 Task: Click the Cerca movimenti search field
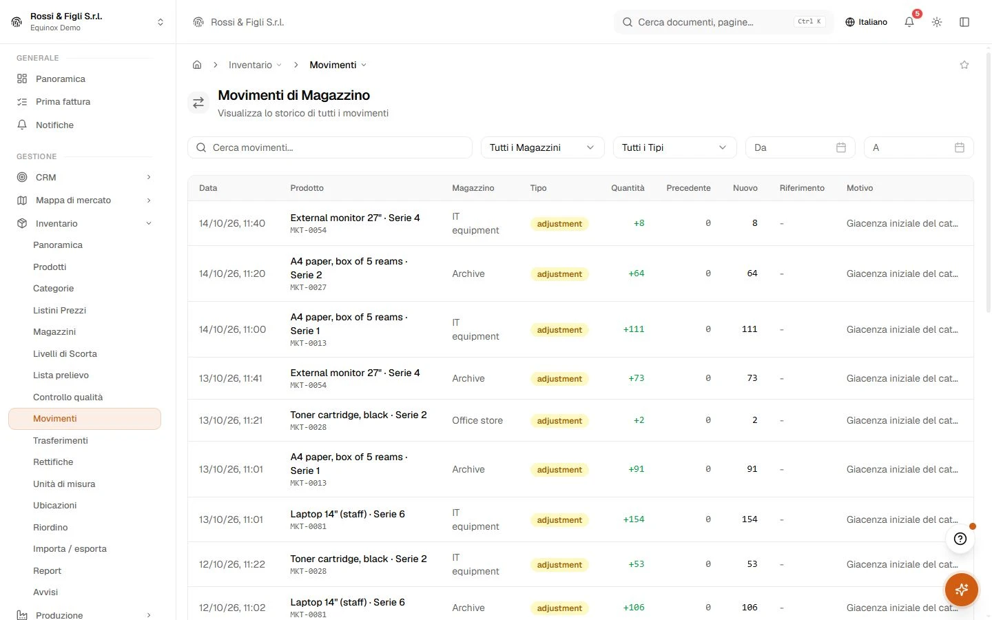[330, 147]
